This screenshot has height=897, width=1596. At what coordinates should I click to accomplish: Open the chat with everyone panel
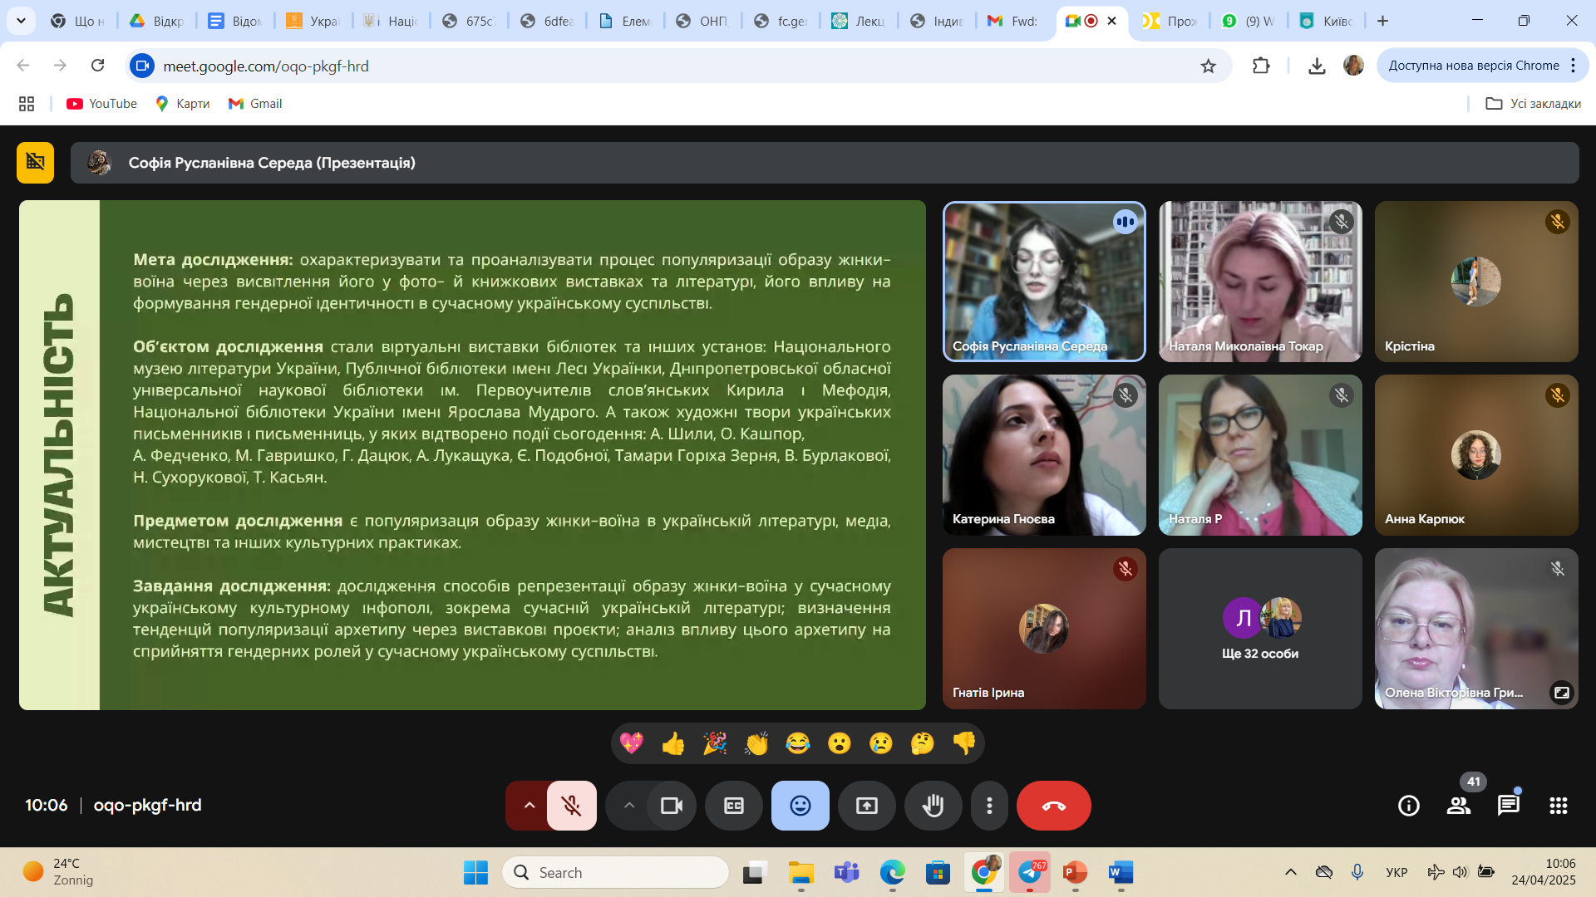(1508, 805)
